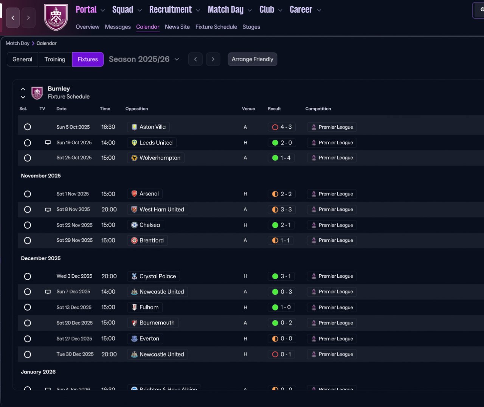Click Premier League logo on Aston Villa row

pyautogui.click(x=314, y=127)
